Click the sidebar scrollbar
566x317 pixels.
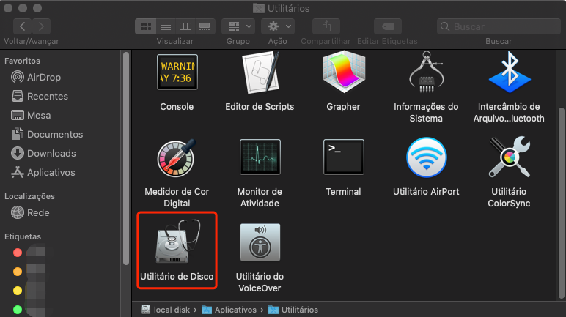(125, 159)
